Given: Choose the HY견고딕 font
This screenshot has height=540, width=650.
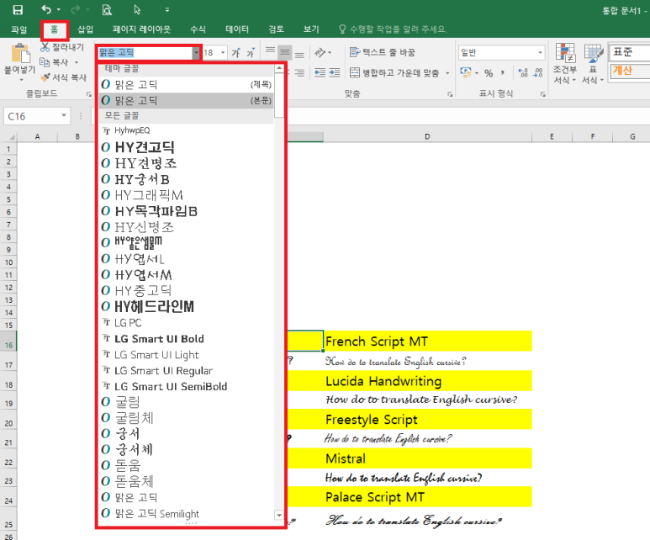Looking at the screenshot, I should pyautogui.click(x=186, y=147).
